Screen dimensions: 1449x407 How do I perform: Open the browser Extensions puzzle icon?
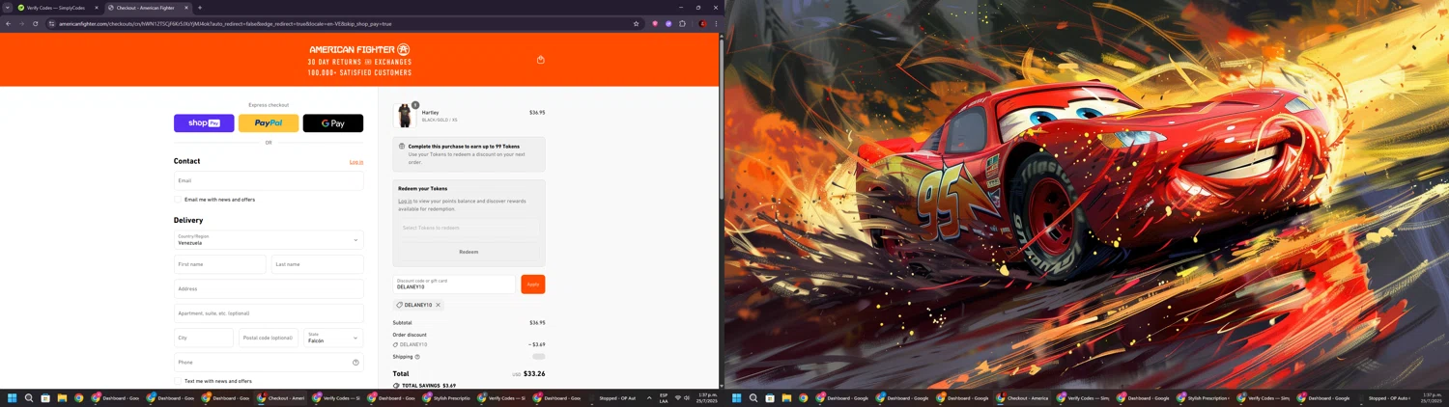click(682, 23)
